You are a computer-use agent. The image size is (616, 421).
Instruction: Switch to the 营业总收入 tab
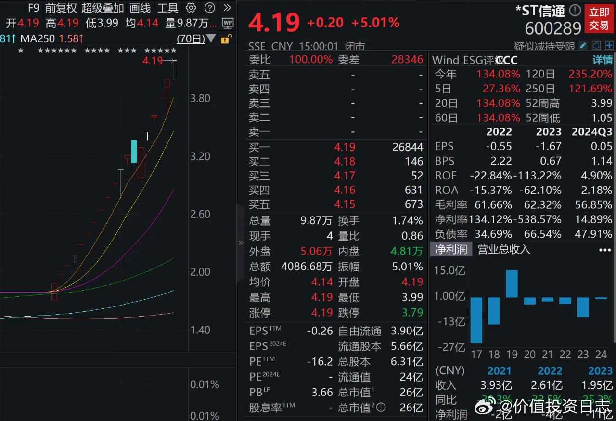tap(504, 249)
